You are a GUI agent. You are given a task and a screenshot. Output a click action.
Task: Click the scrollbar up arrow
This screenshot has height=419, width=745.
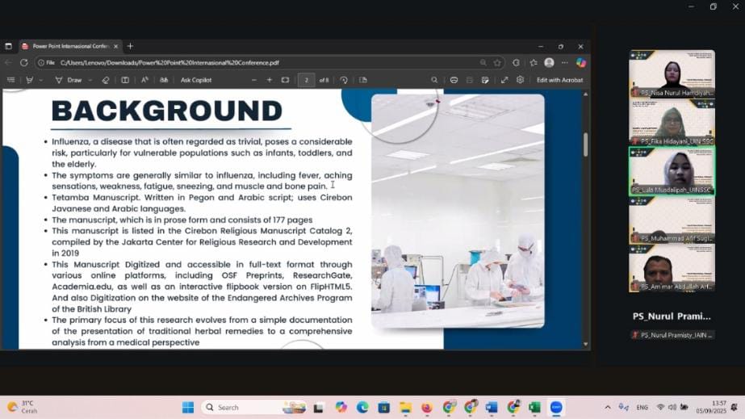(585, 94)
